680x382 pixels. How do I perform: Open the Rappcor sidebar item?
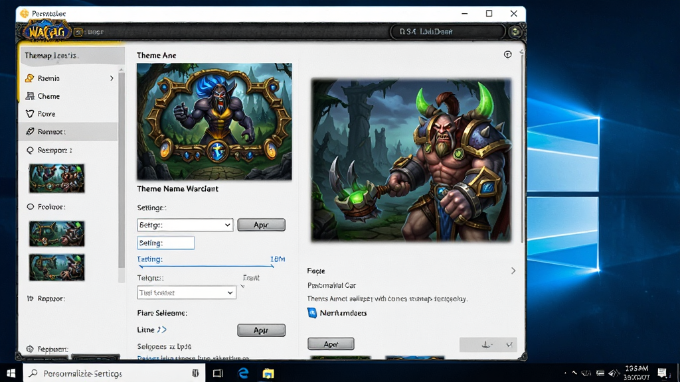(68, 298)
